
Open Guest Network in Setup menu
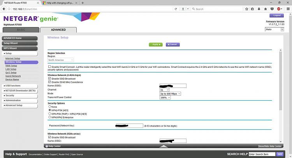(x=13, y=76)
